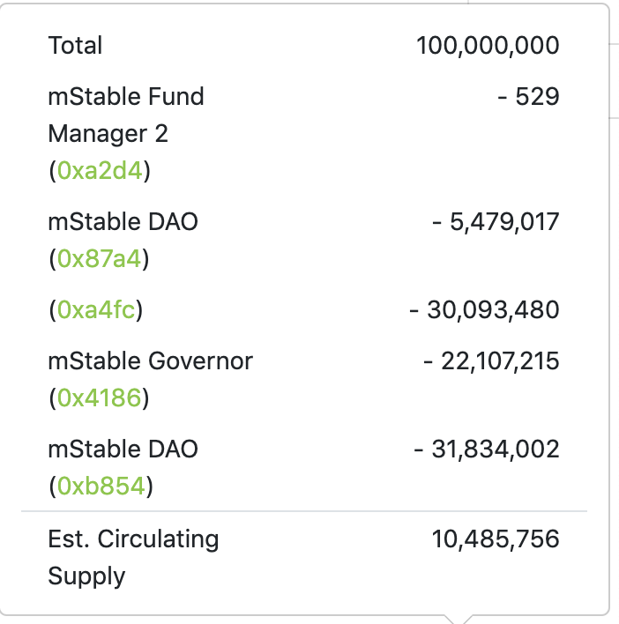The height and width of the screenshot is (624, 619).
Task: Click the - 22,107,215 amount
Action: (x=492, y=361)
